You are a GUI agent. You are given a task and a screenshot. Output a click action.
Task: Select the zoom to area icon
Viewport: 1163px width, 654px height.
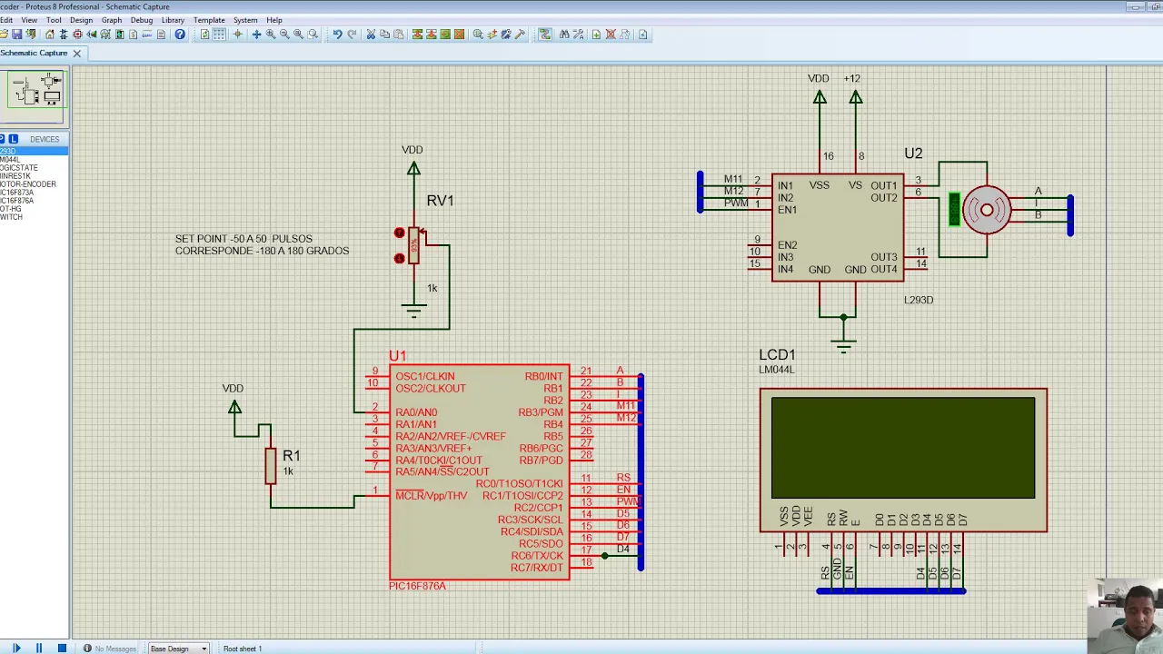coord(313,35)
